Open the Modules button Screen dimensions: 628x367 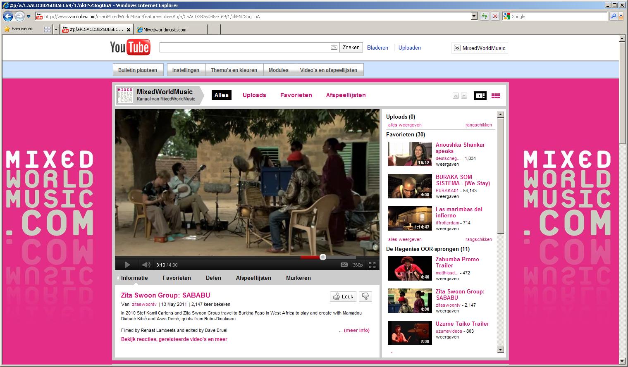[279, 70]
